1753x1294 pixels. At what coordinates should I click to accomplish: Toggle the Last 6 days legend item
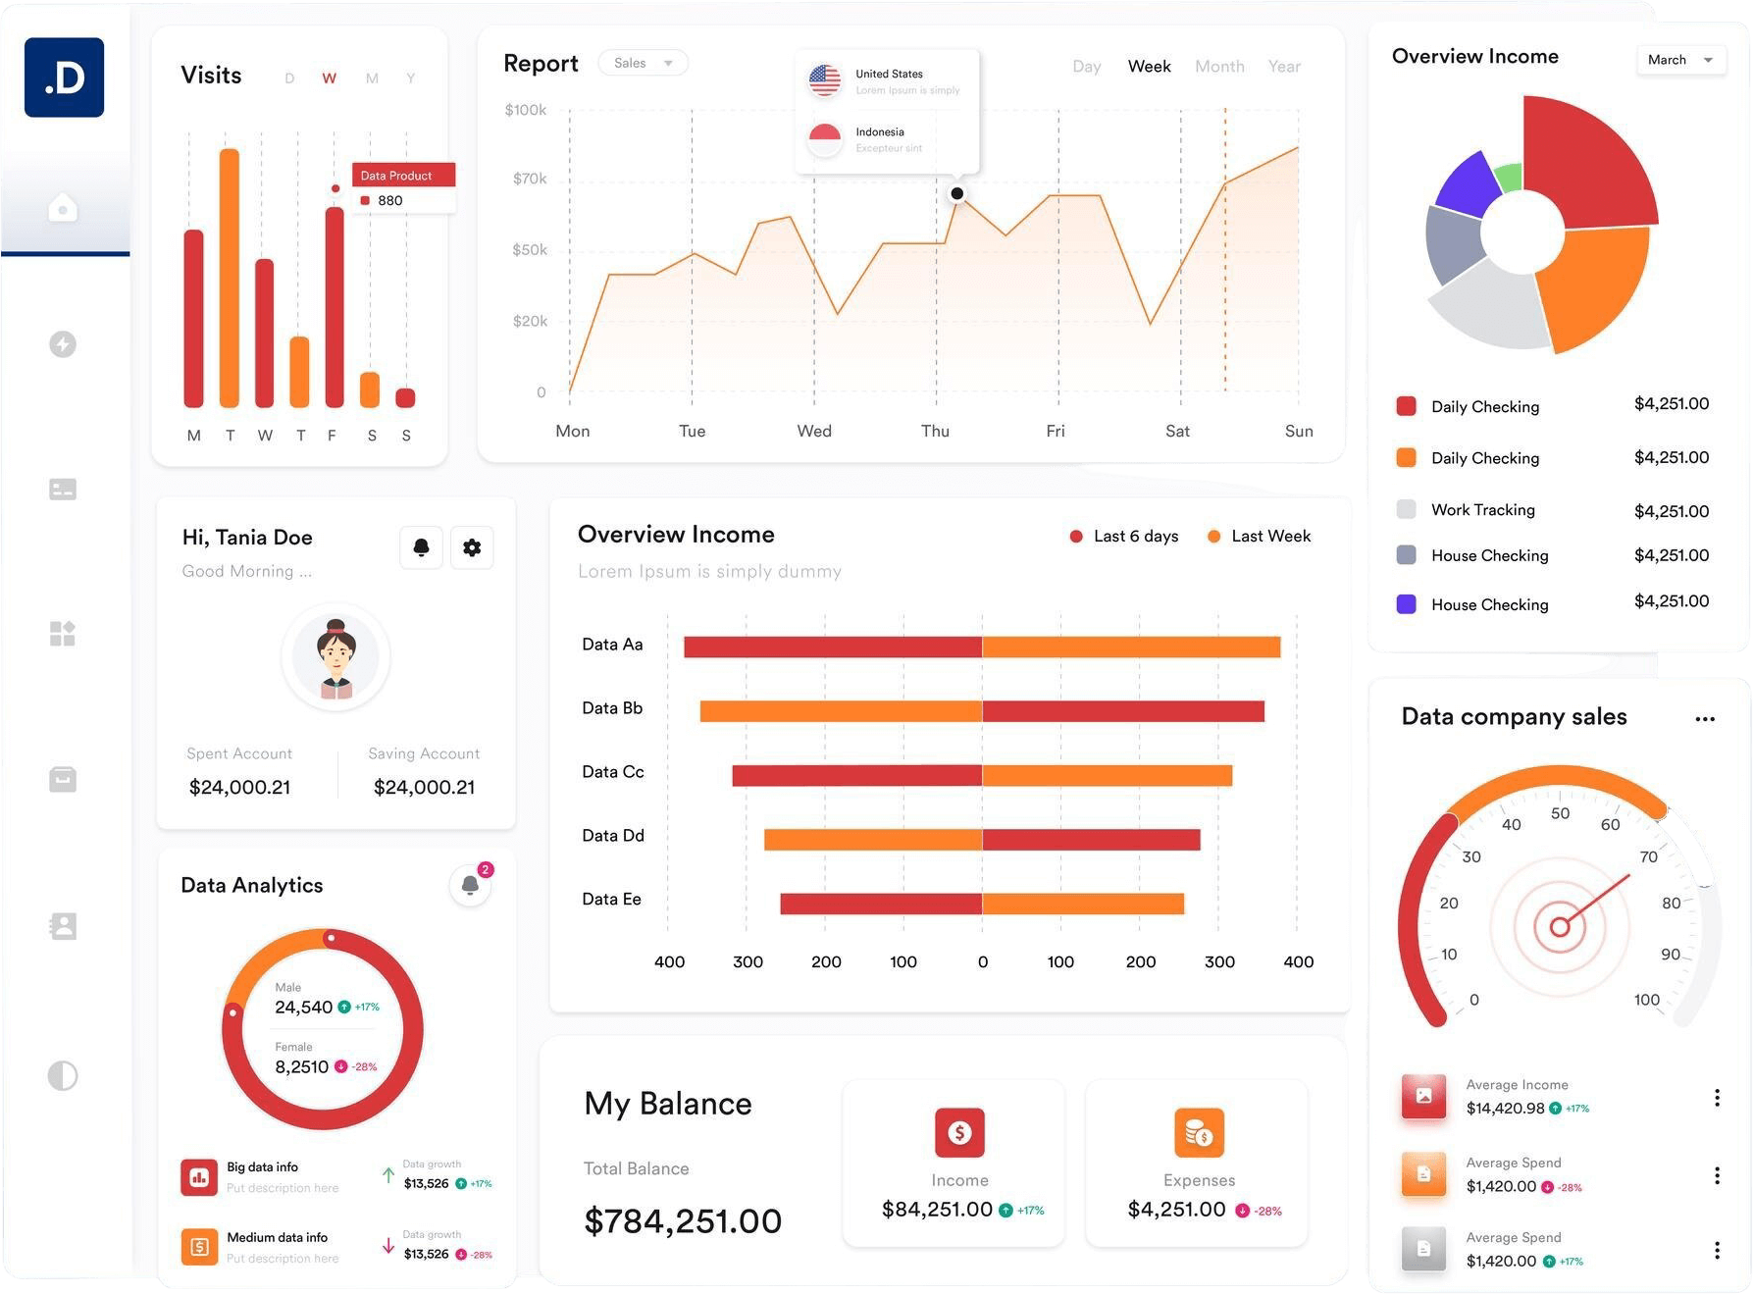1124,537
